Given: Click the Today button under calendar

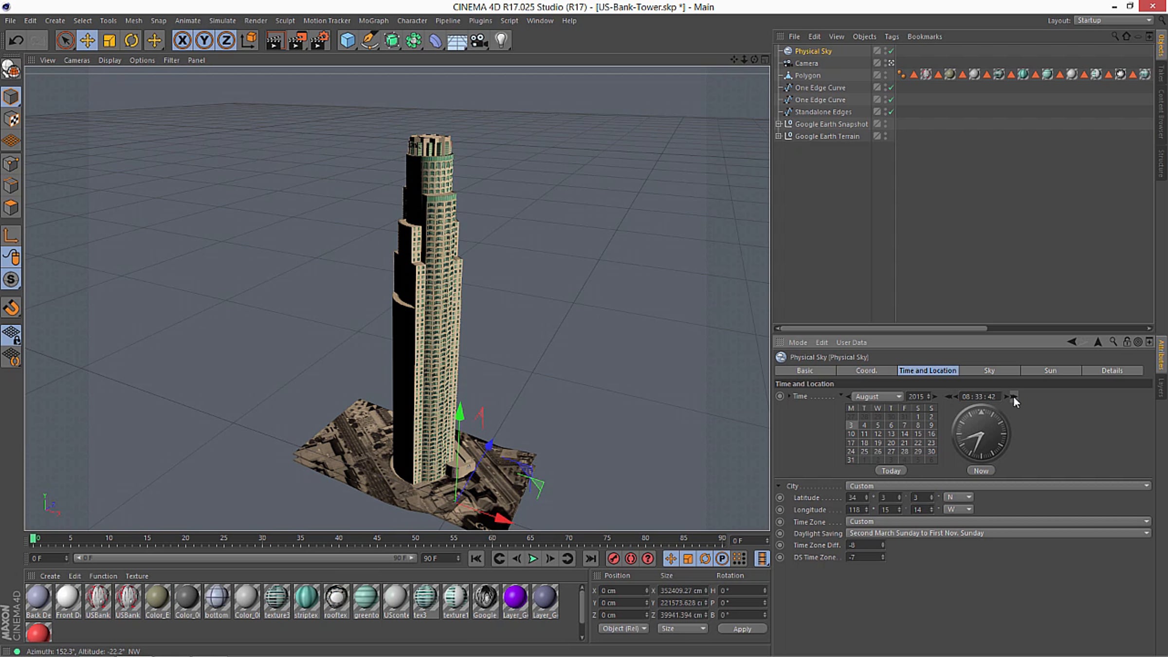Looking at the screenshot, I should click(x=891, y=471).
